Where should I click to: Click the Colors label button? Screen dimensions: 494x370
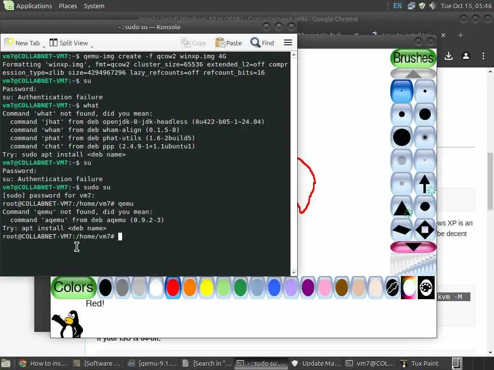click(x=74, y=288)
